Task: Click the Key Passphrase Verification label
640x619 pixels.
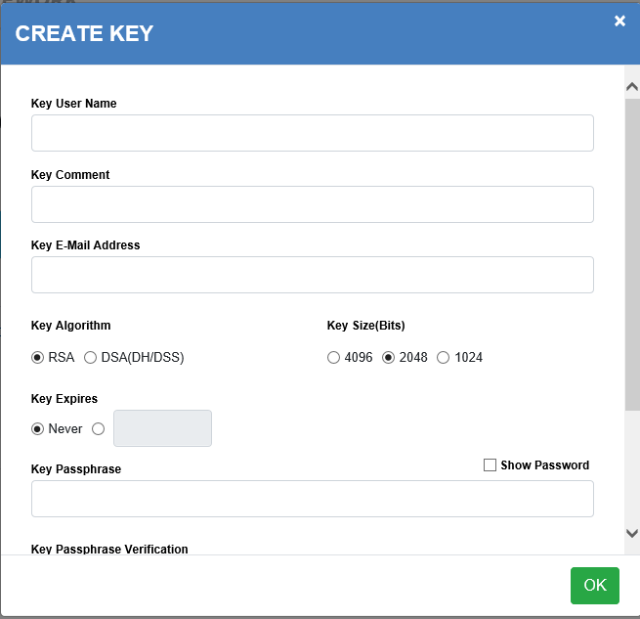Action: pos(109,549)
